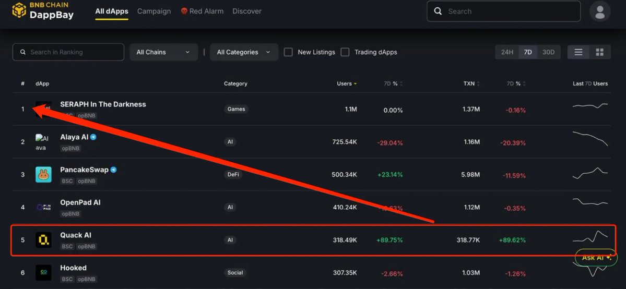View PancakeSwap users sparkline chart
The height and width of the screenshot is (289, 626).
pyautogui.click(x=590, y=173)
